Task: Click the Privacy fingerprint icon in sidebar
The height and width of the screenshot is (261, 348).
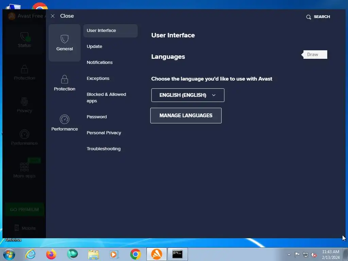Action: pos(24,102)
